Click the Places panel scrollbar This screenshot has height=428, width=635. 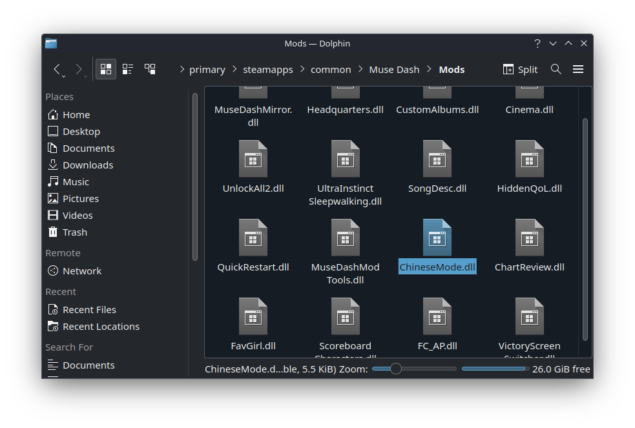pos(195,177)
